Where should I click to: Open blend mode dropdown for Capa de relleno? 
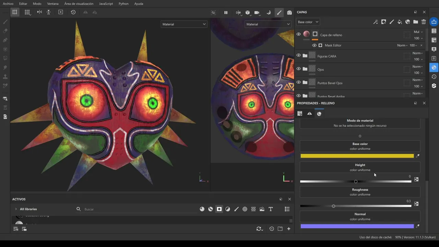[x=418, y=32]
